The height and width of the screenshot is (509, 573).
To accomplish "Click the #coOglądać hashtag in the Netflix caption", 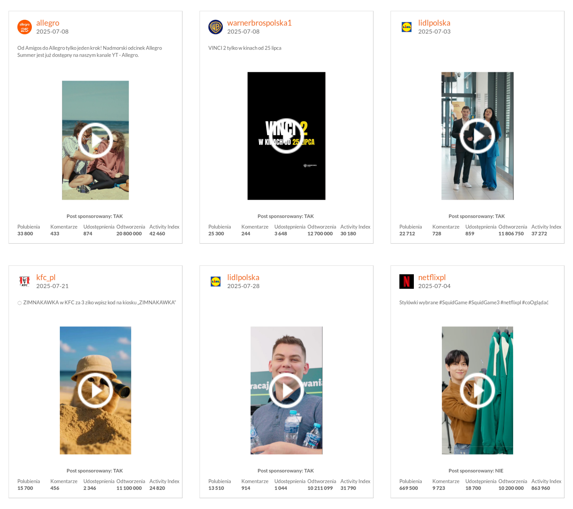I will pyautogui.click(x=535, y=302).
